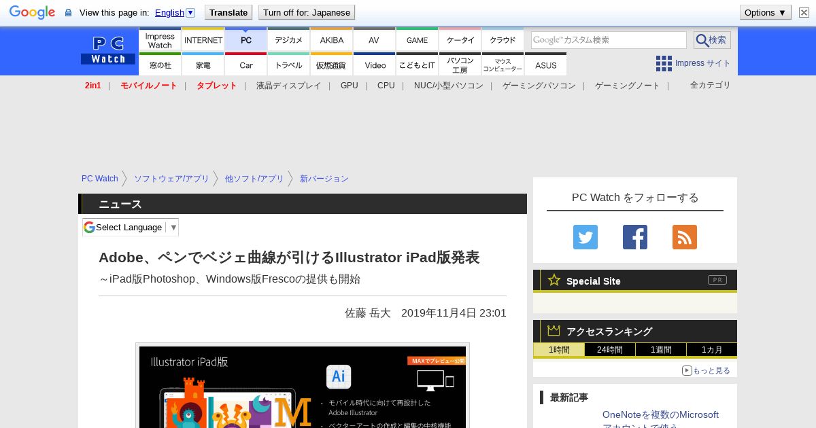Open the AKIBA site tab
Screen dimensions: 816x428
point(332,40)
